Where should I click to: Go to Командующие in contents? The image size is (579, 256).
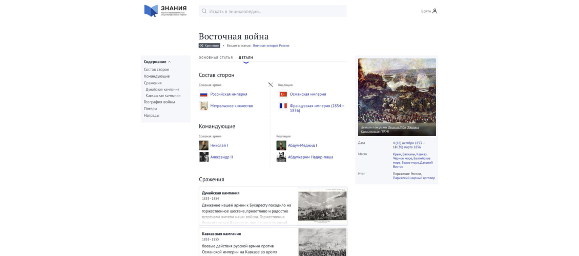coord(157,76)
